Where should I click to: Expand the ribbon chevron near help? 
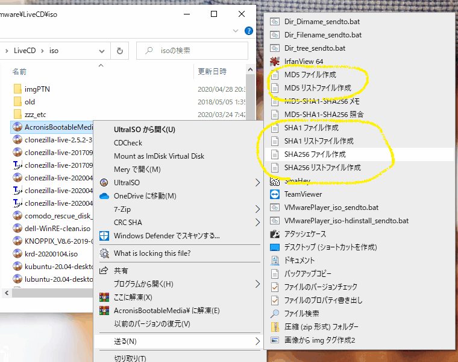coord(236,31)
